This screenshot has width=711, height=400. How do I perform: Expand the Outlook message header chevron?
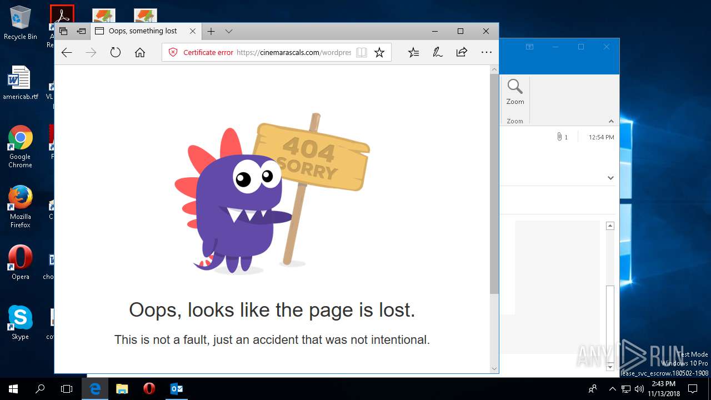click(x=610, y=178)
